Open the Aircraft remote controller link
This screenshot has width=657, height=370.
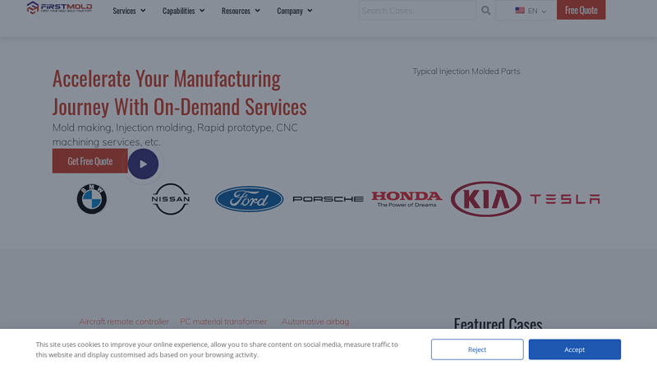click(124, 321)
